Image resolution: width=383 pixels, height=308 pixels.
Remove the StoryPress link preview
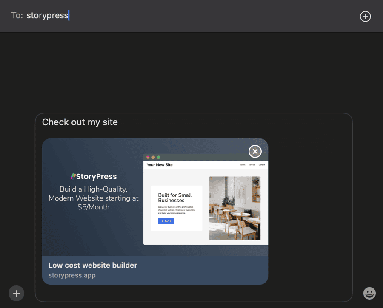click(x=254, y=151)
